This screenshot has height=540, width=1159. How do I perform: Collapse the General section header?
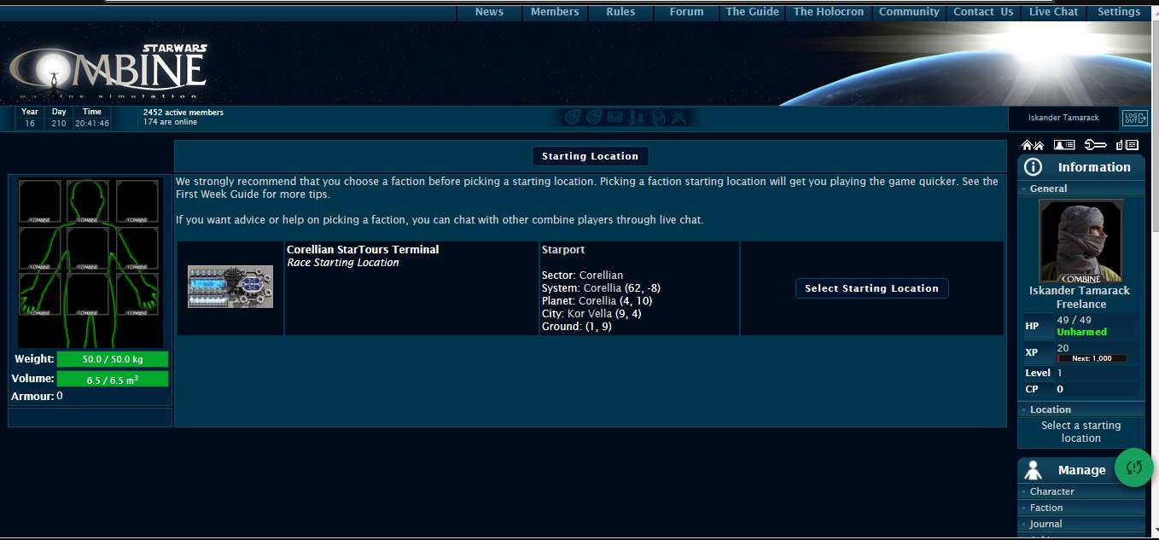tap(1048, 189)
